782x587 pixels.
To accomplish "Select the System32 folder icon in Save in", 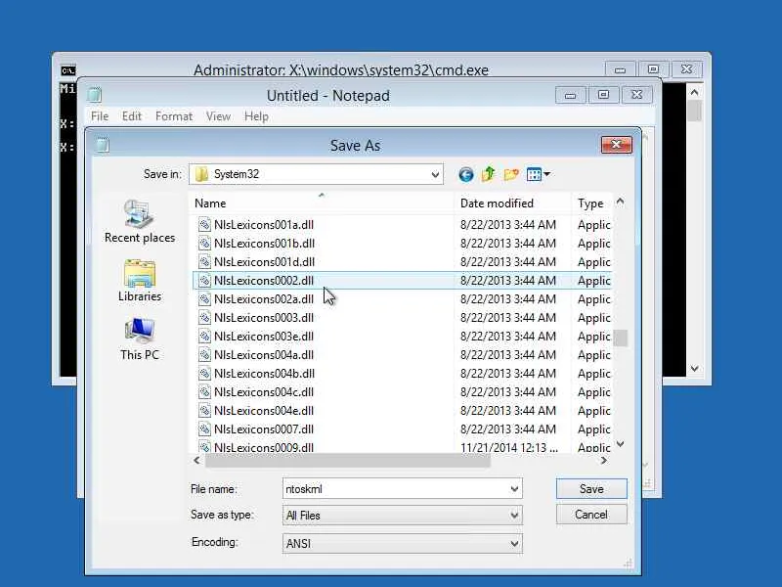I will (201, 174).
